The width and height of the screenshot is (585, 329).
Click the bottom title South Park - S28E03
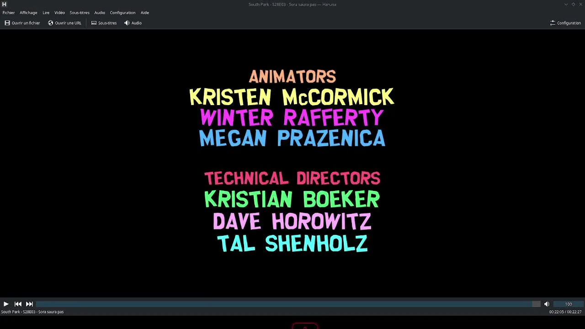[x=32, y=312]
